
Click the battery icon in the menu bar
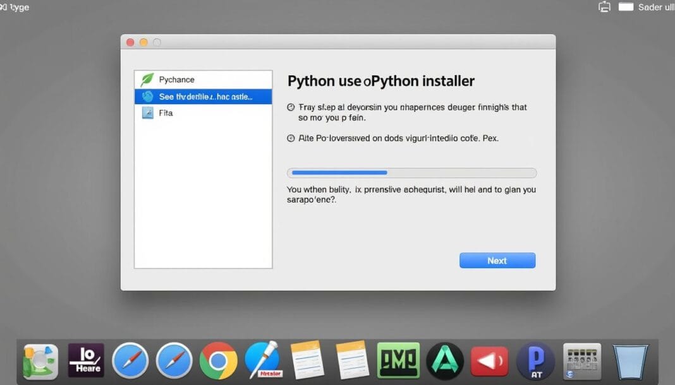pyautogui.click(x=626, y=6)
